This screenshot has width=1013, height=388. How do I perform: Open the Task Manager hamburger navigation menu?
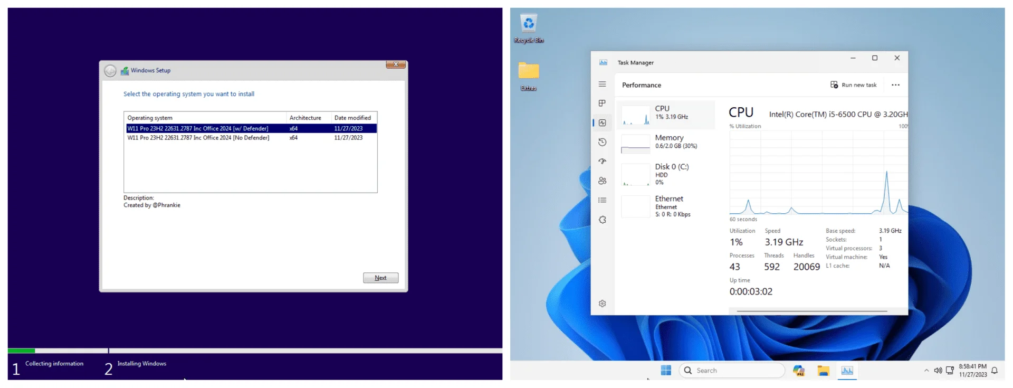pyautogui.click(x=603, y=84)
